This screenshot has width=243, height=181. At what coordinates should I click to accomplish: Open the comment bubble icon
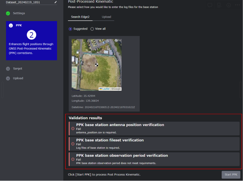pos(210,5)
